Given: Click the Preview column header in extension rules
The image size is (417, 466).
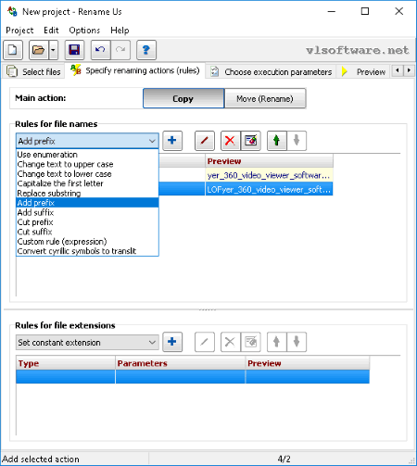Looking at the screenshot, I should 308,363.
